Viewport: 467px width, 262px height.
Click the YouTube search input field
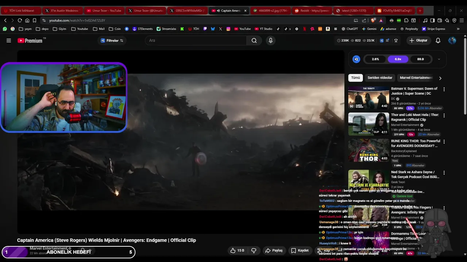[x=196, y=40]
